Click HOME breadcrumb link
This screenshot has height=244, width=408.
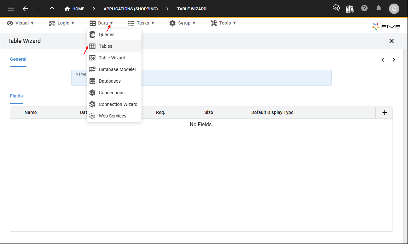click(75, 9)
